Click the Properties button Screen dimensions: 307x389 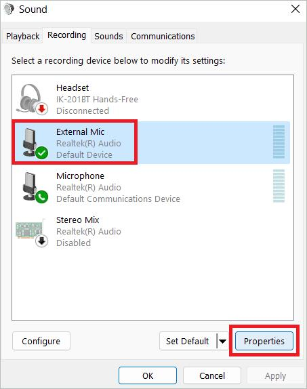click(264, 341)
